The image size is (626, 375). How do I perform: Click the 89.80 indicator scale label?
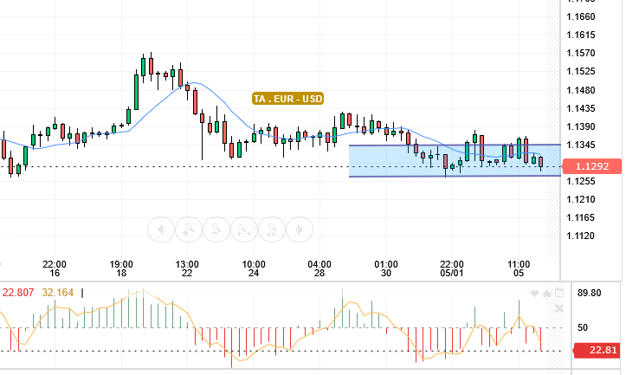(590, 293)
